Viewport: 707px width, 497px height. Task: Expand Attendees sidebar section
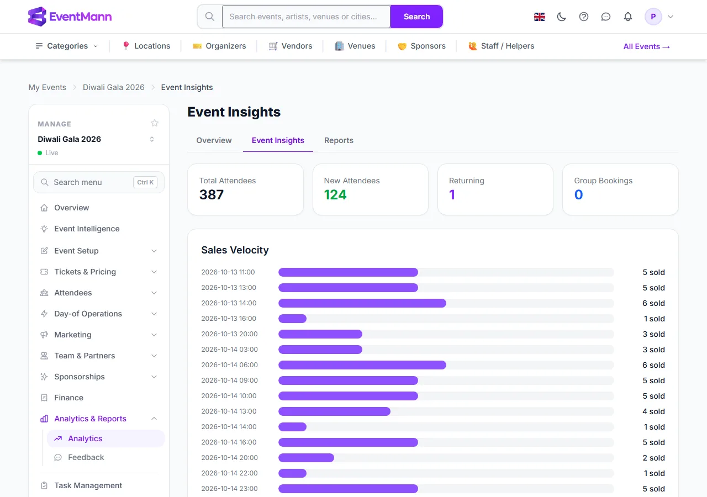click(x=99, y=293)
